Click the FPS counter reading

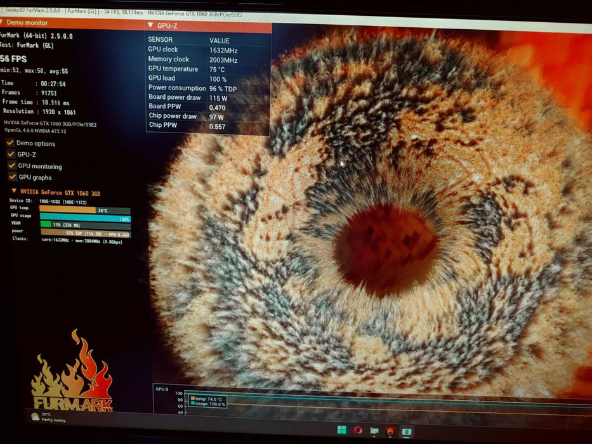[x=13, y=59]
